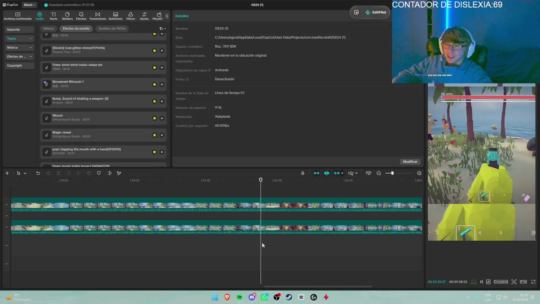Zoom out the timeline
The height and width of the screenshot is (304, 540).
378,173
